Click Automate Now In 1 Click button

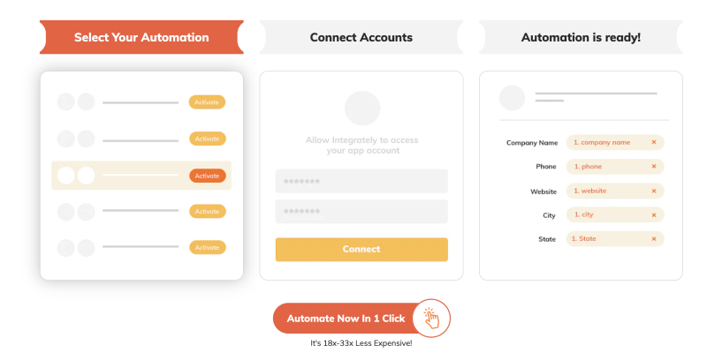tap(346, 319)
